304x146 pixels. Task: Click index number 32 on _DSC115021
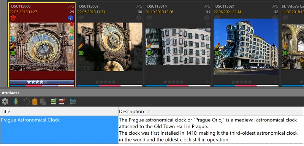276,12
